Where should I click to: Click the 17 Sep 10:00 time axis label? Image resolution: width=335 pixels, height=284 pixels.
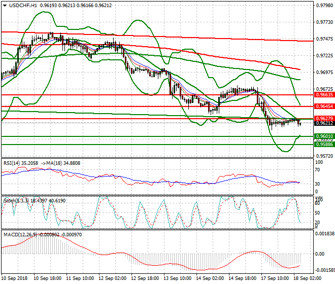[x=275, y=278]
